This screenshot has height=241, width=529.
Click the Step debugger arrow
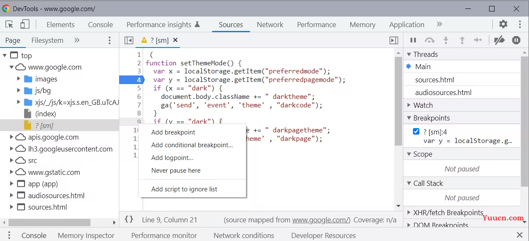point(478,40)
